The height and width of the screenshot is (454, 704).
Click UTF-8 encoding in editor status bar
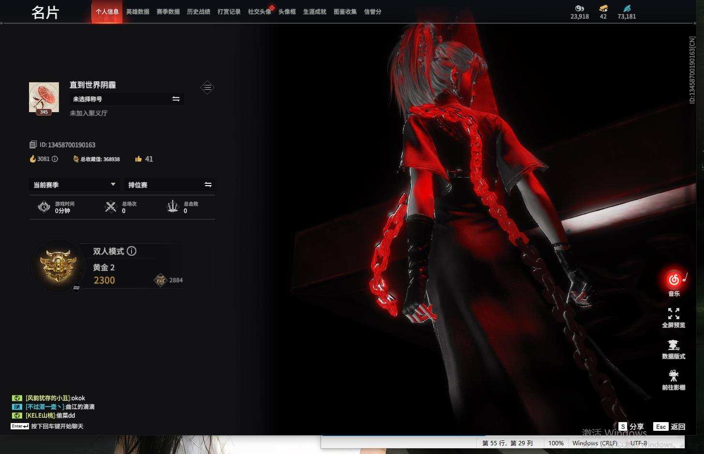coord(638,443)
